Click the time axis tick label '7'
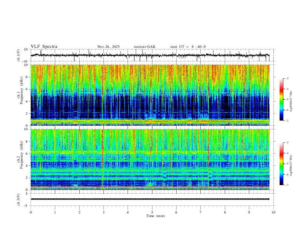This screenshot has height=238, width=308. point(201,212)
